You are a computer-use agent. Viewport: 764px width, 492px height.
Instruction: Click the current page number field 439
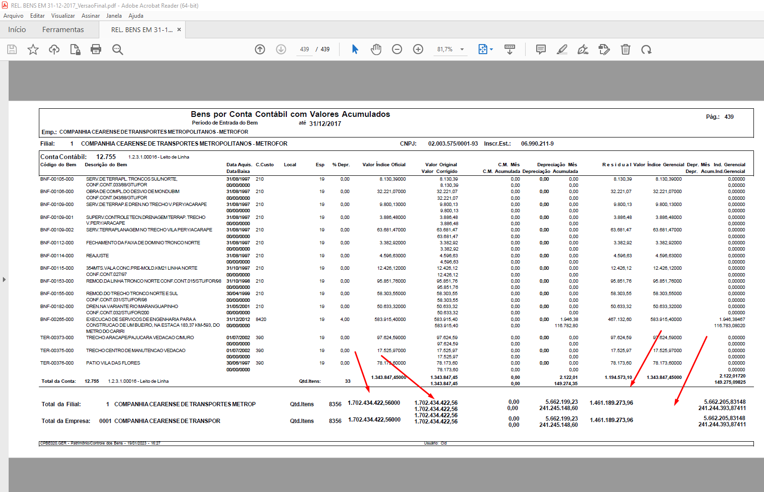pyautogui.click(x=305, y=49)
